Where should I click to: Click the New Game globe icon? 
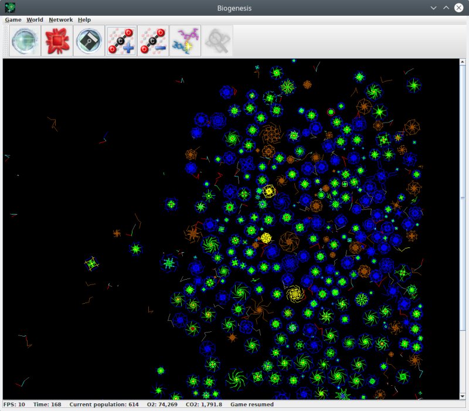[x=25, y=41]
